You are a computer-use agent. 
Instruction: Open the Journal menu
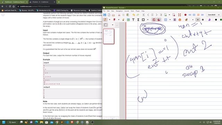(x=127, y=11)
